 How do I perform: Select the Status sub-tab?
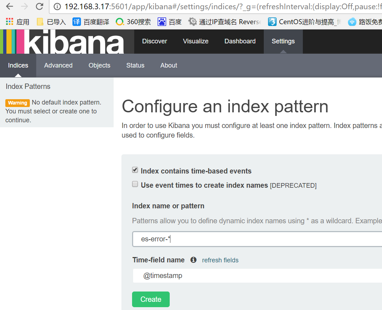coord(135,65)
